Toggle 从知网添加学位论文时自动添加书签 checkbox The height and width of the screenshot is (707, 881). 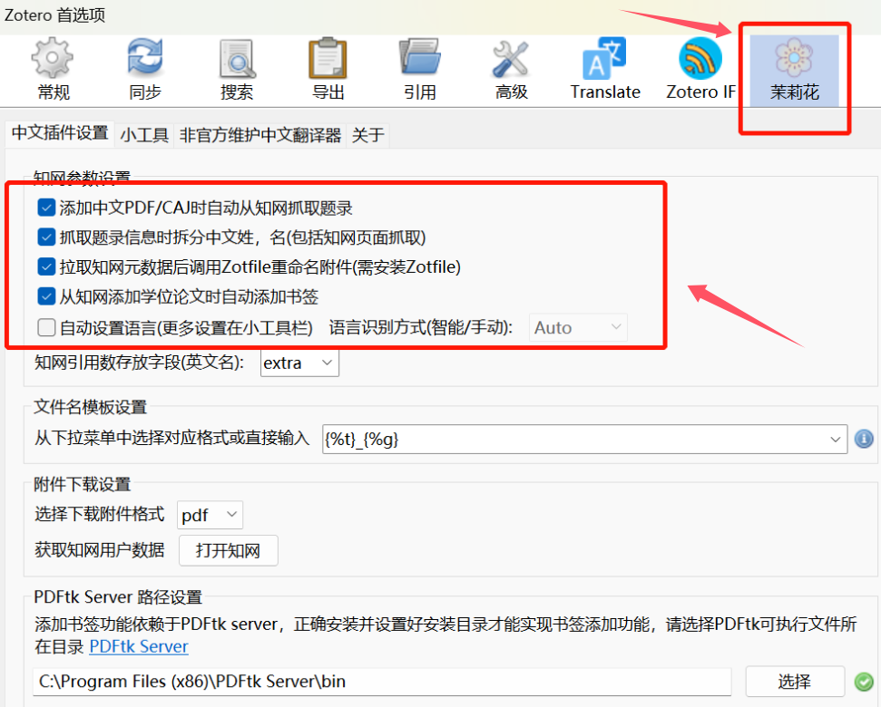pos(46,296)
